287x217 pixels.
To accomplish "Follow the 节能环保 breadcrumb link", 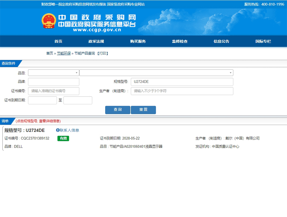I will [x=64, y=53].
